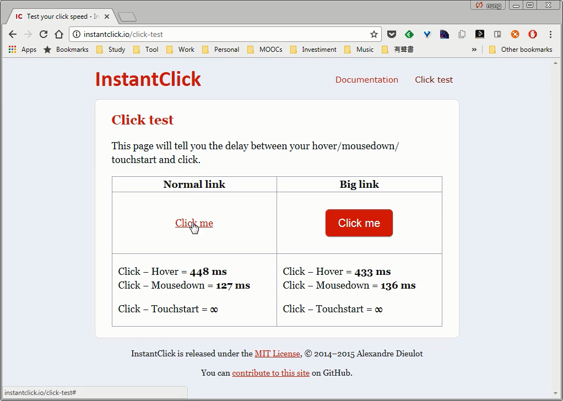Click the 'Big link' column header

click(359, 184)
